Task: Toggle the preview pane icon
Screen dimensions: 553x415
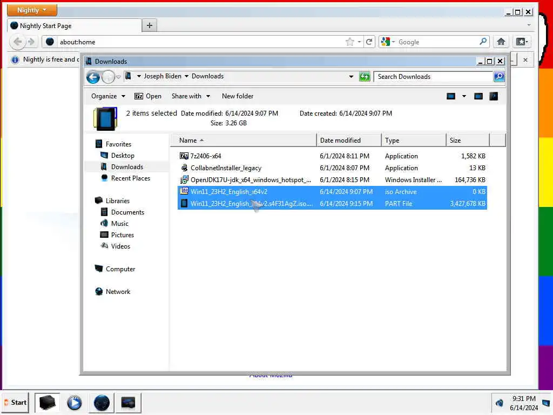Action: [x=478, y=96]
